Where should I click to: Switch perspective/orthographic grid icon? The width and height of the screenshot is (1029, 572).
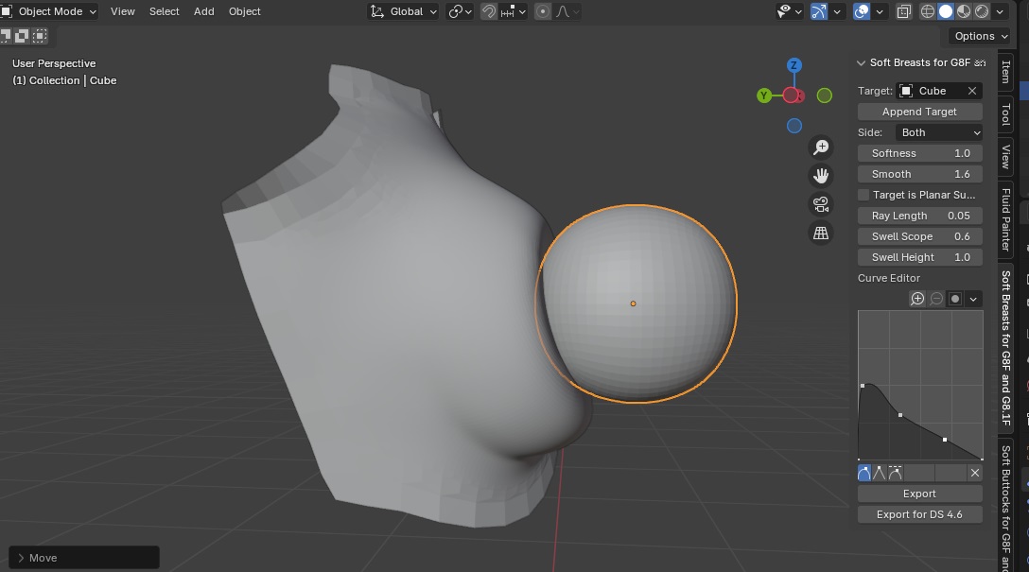coord(821,233)
